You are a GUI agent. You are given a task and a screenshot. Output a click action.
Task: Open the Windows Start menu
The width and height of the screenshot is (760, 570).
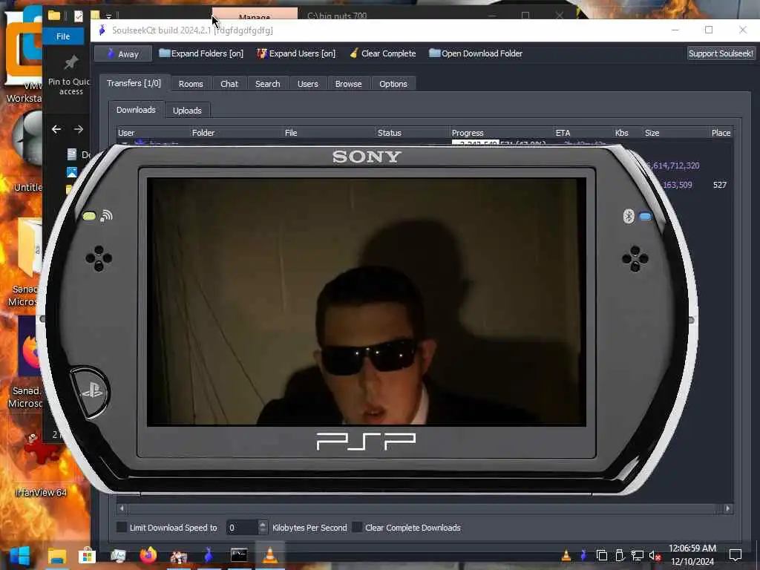[19, 555]
